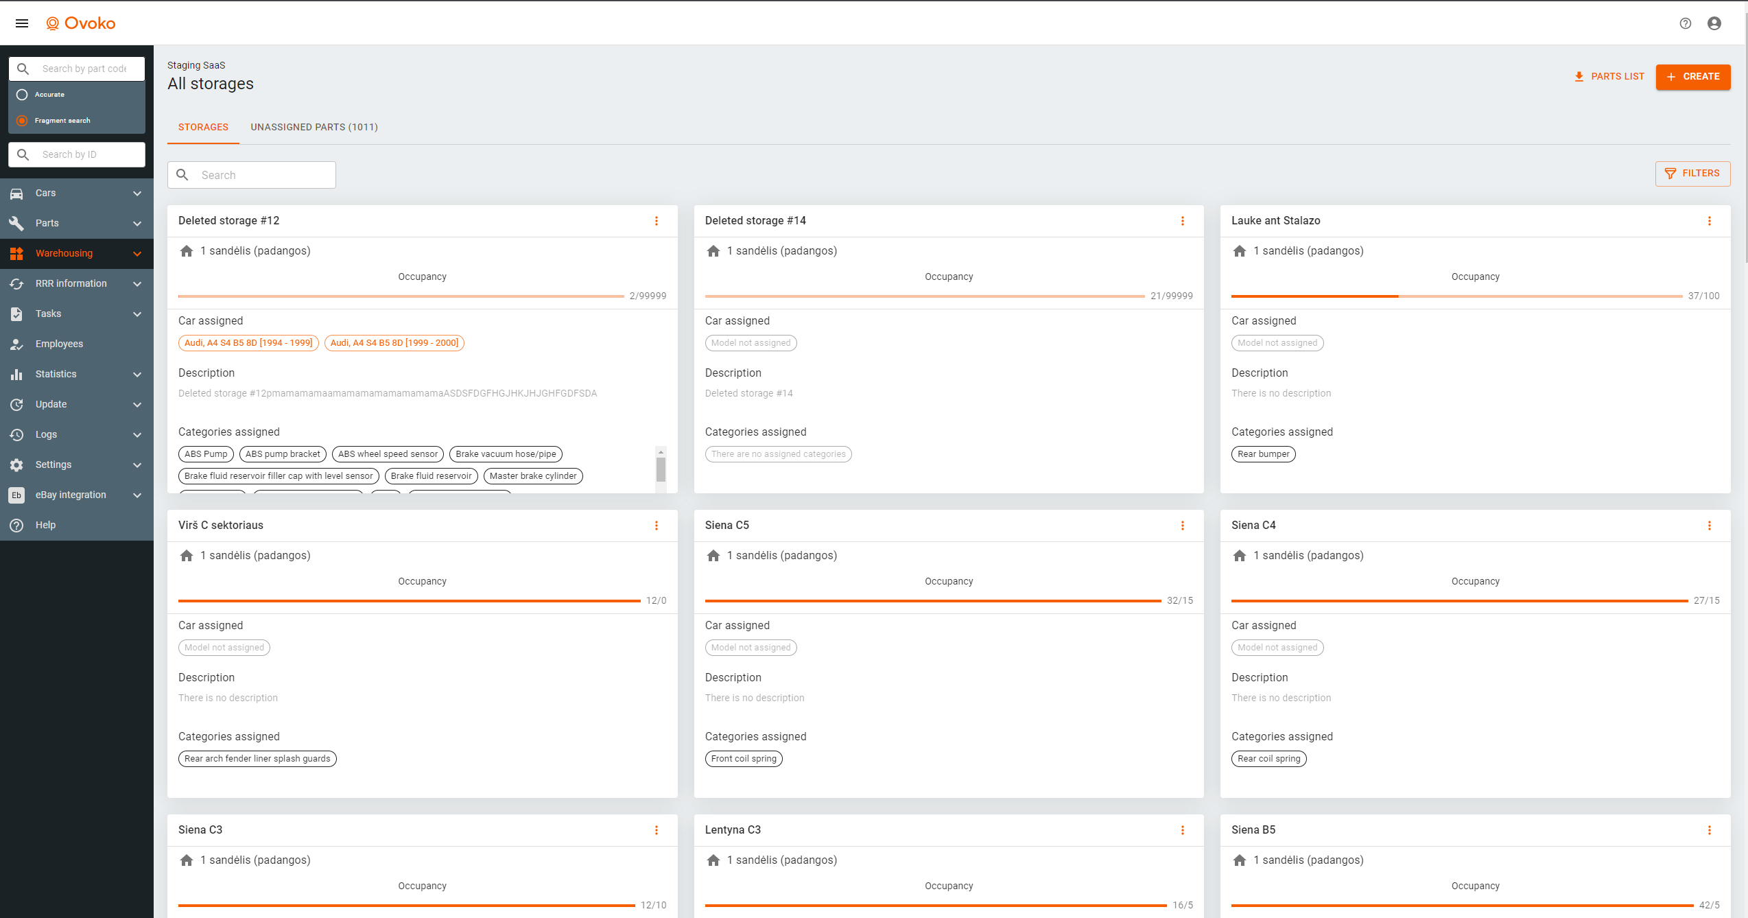Click the help question mark icon in header
1748x918 pixels.
pyautogui.click(x=1686, y=23)
